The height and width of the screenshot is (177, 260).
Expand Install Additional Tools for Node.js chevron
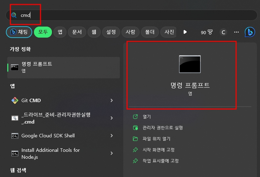point(111,154)
